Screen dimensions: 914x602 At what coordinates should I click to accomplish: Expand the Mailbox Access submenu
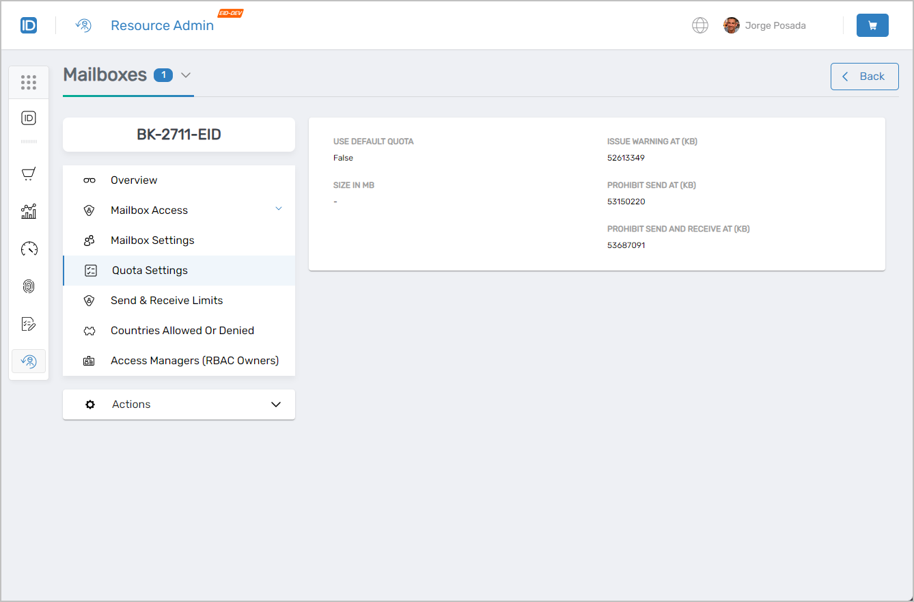(x=279, y=208)
